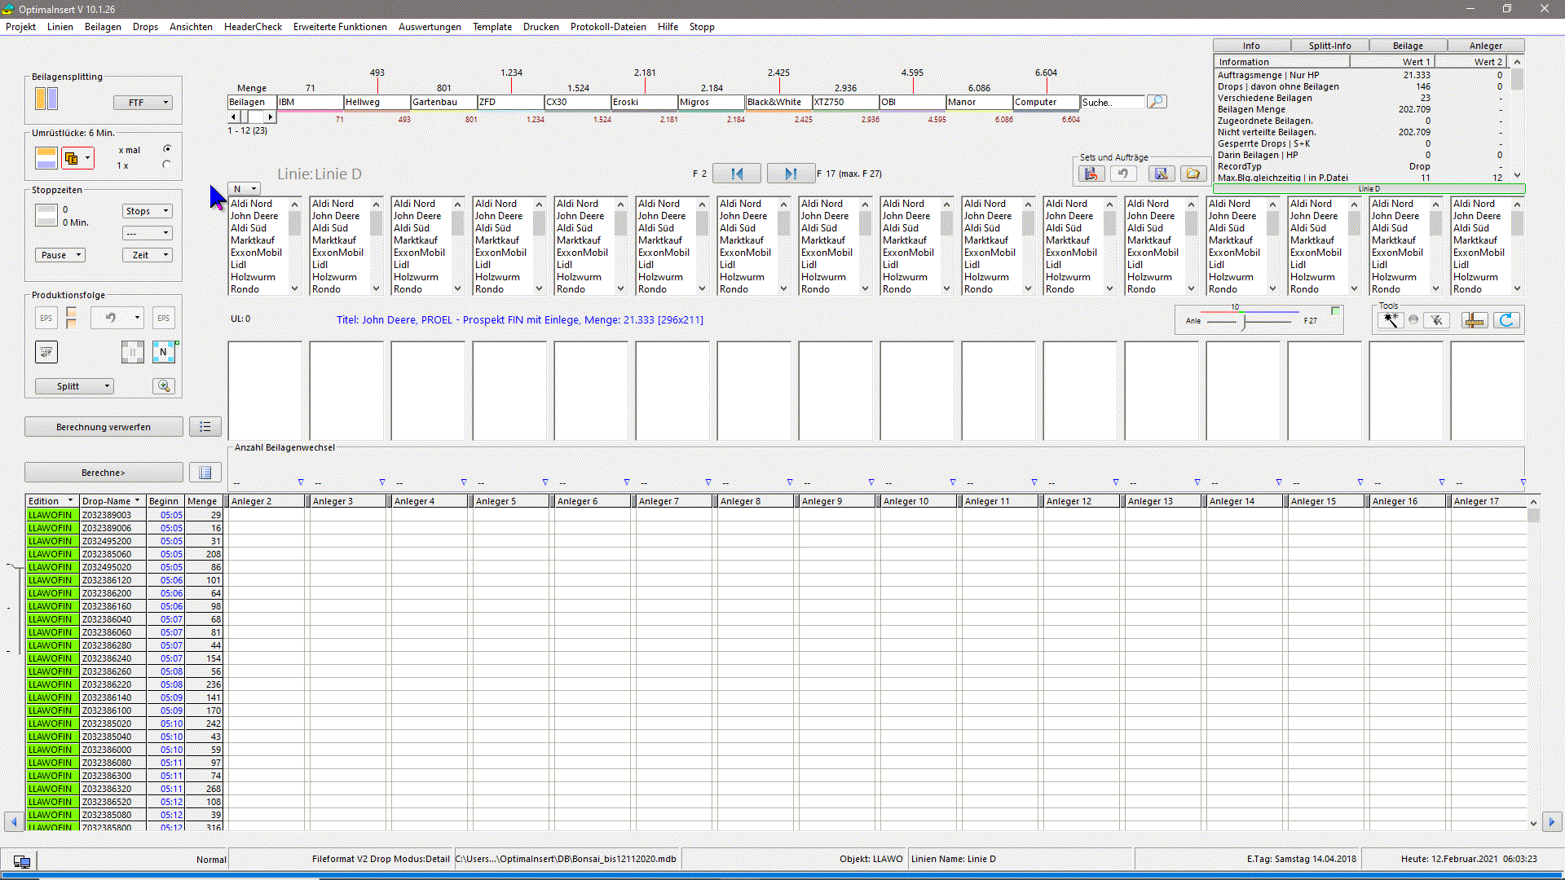
Task: Open the Protokoll-Dateien menu
Action: tap(608, 27)
